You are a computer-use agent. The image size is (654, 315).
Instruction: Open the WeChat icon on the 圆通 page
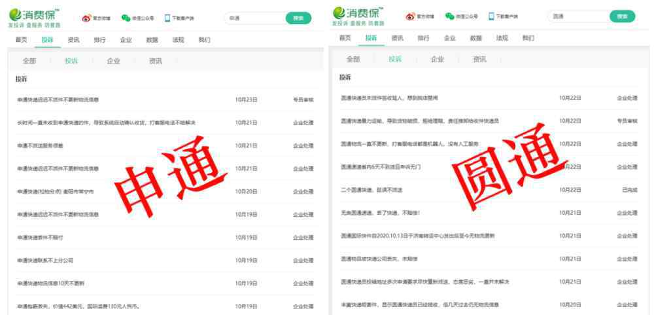(x=449, y=16)
